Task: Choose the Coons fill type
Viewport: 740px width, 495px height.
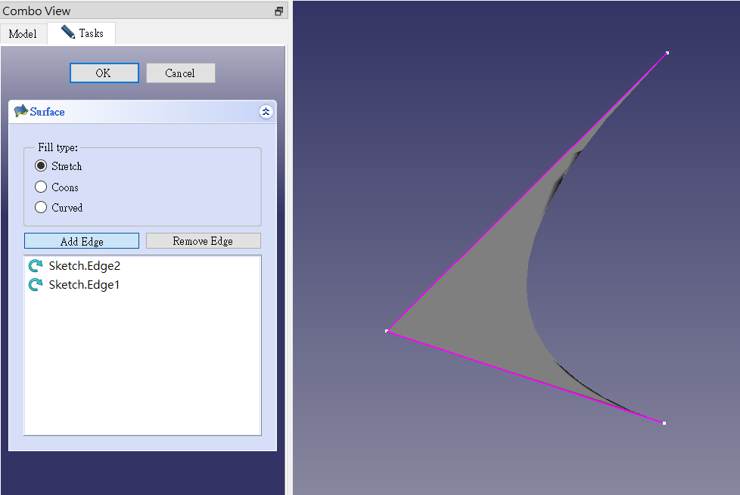Action: tap(57, 187)
